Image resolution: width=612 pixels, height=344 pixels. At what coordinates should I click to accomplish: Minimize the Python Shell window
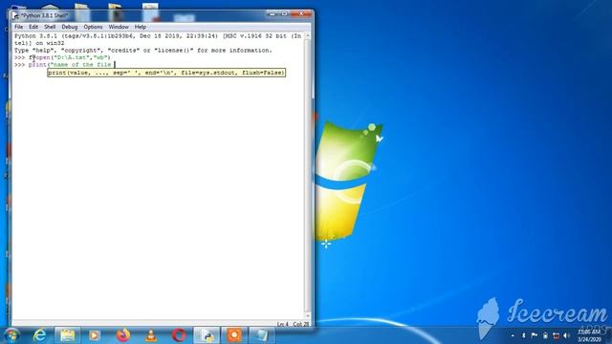pyautogui.click(x=273, y=14)
